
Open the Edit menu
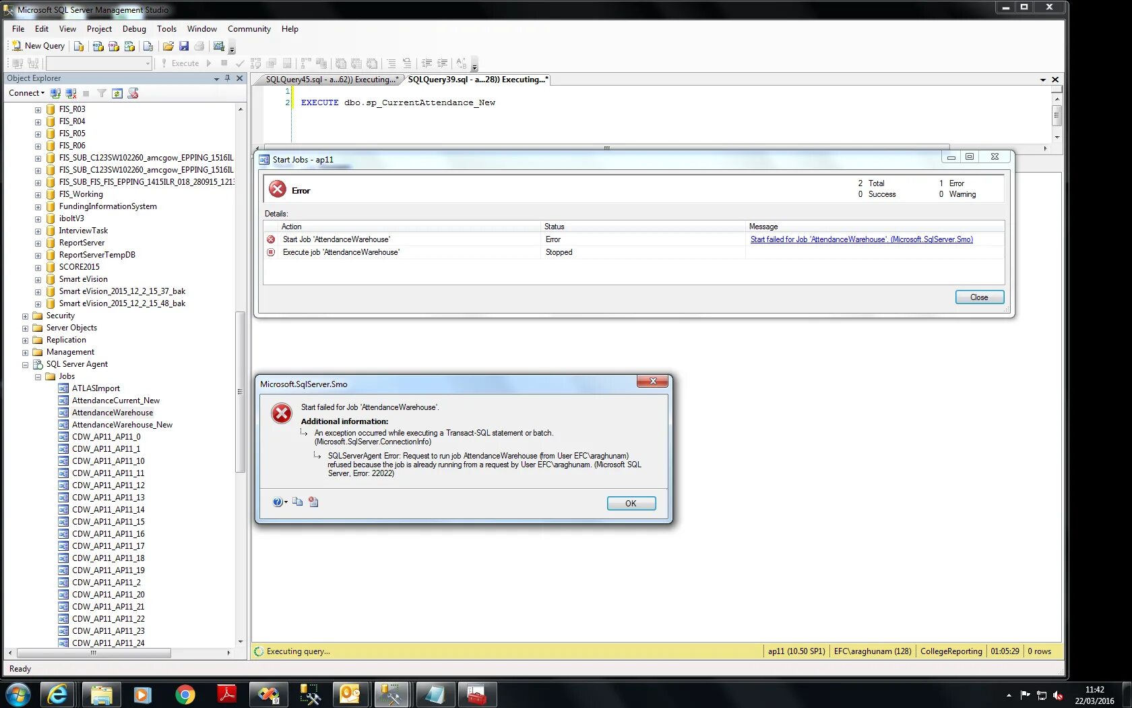tap(42, 29)
